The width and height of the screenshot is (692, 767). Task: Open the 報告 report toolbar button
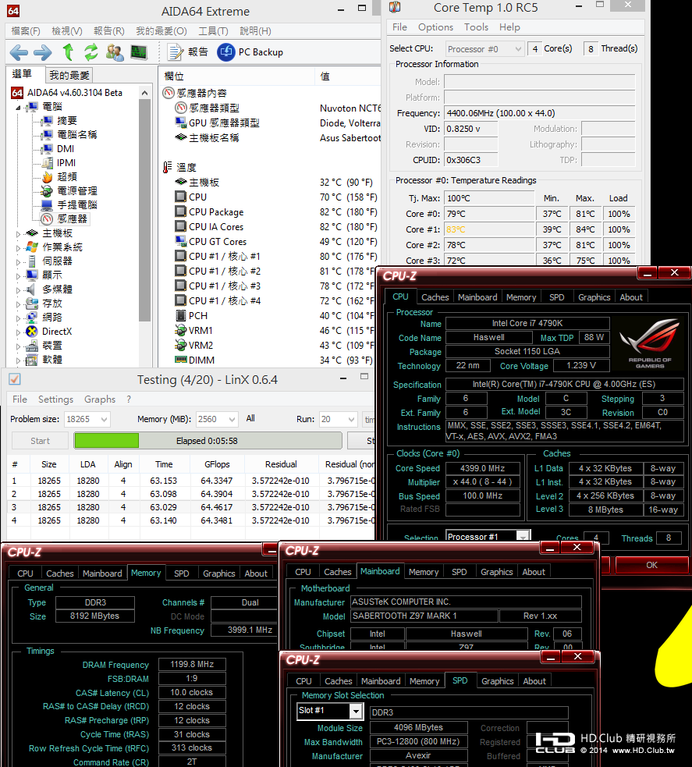pos(189,52)
